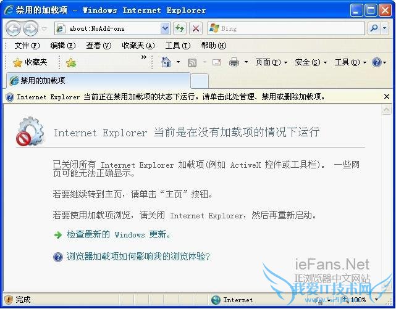Click the blank new tab button
This screenshot has height=309, width=396.
tap(200, 81)
